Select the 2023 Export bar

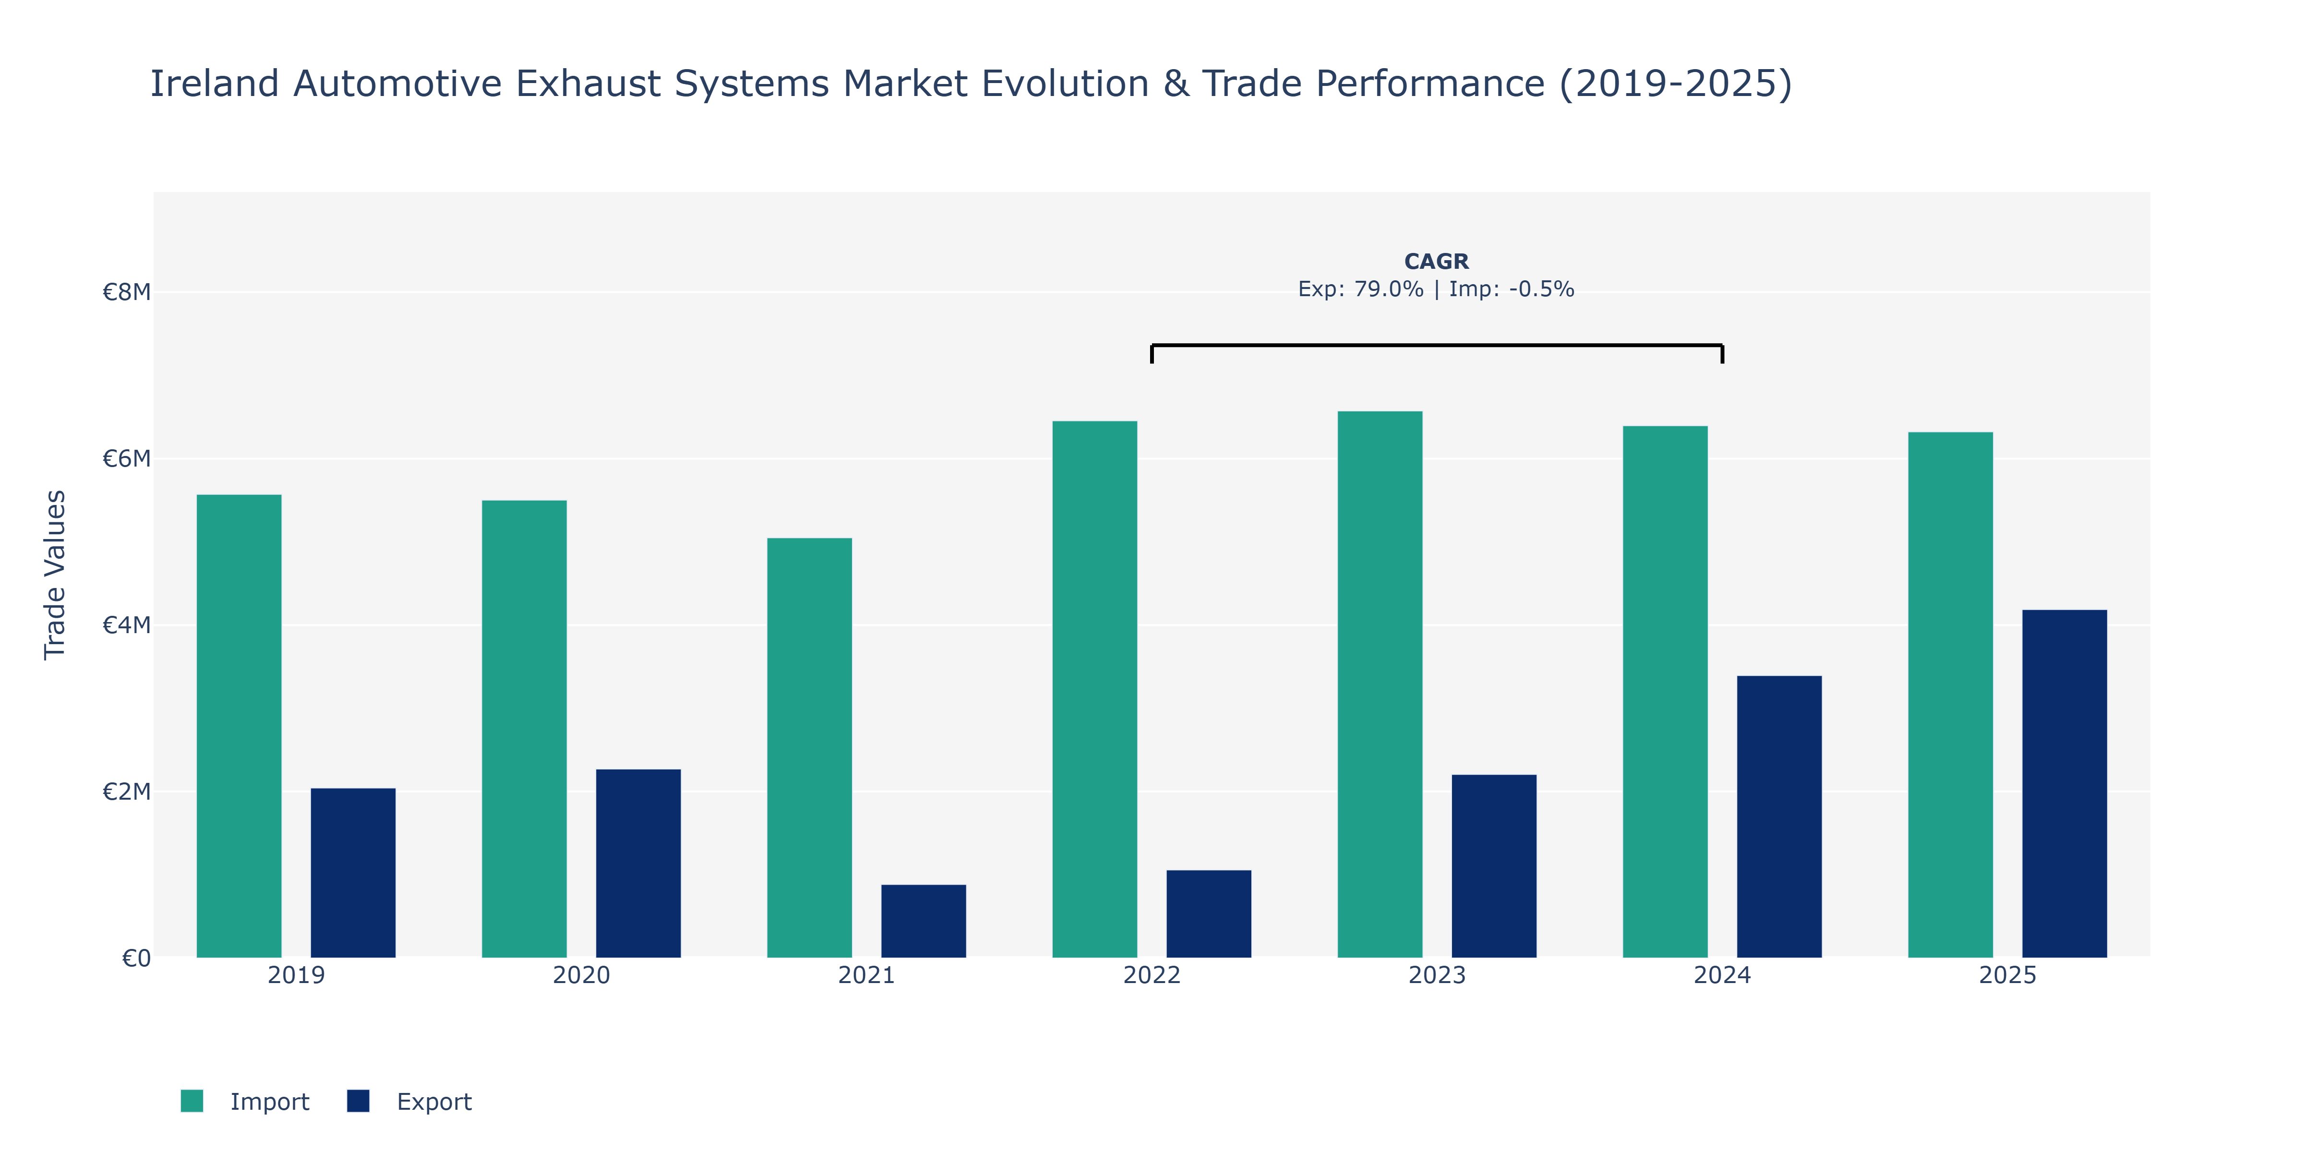(x=1495, y=866)
